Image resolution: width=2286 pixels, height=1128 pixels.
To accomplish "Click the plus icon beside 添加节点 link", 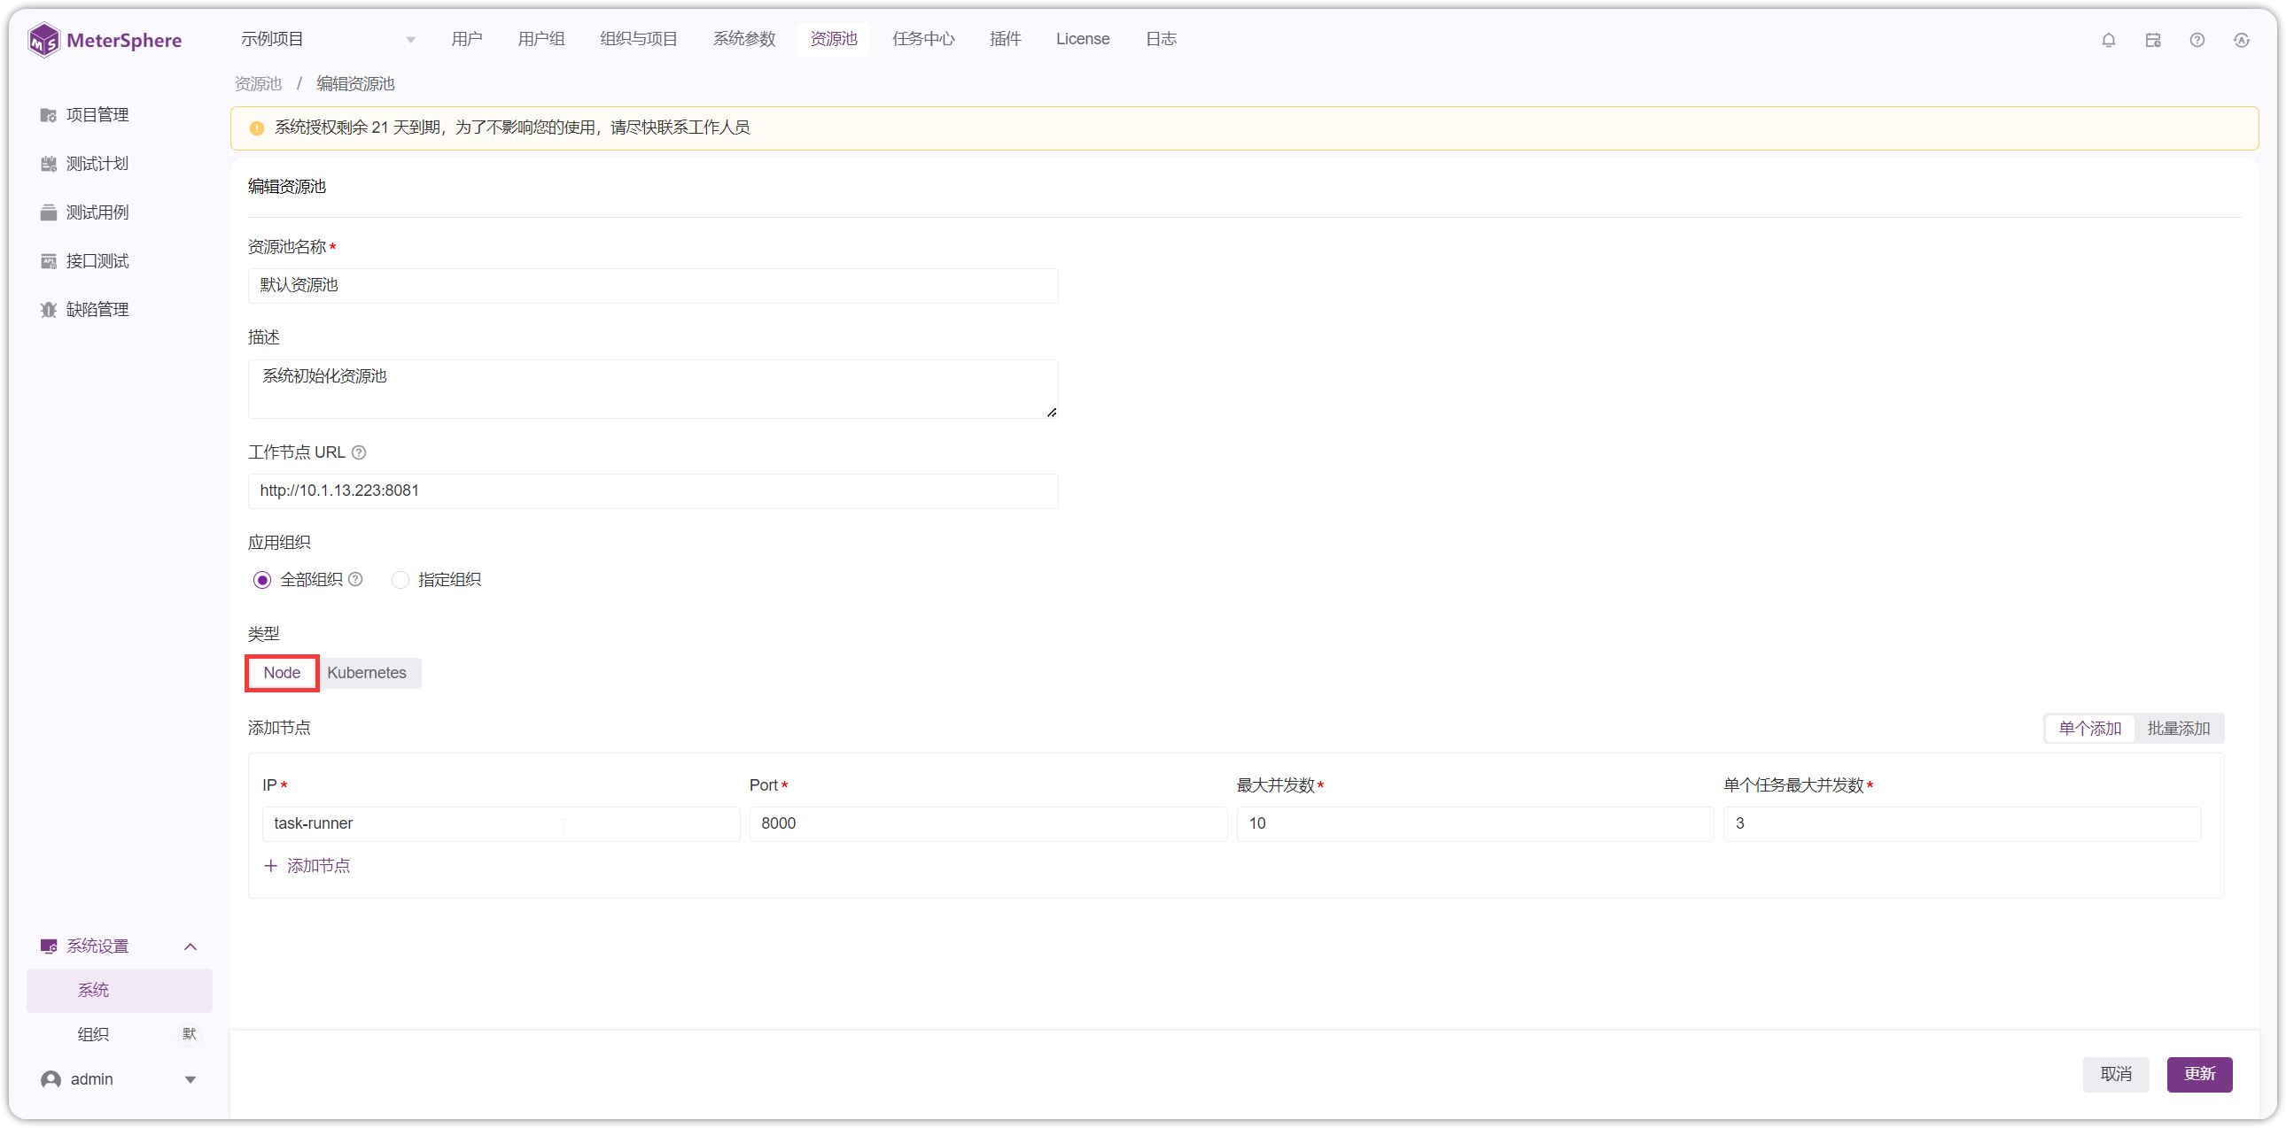I will tap(270, 866).
